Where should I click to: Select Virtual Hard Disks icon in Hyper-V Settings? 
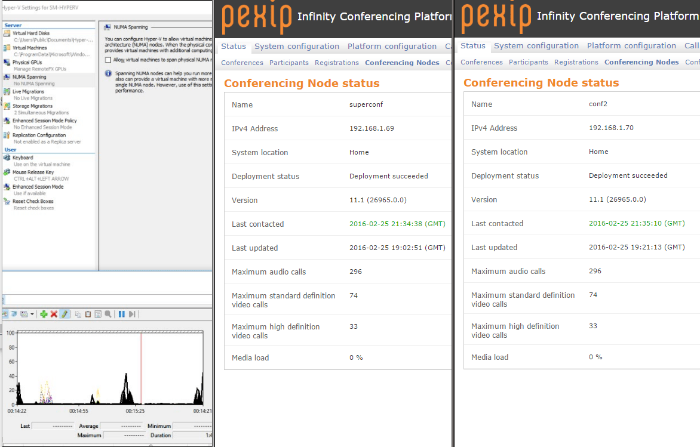point(7,33)
